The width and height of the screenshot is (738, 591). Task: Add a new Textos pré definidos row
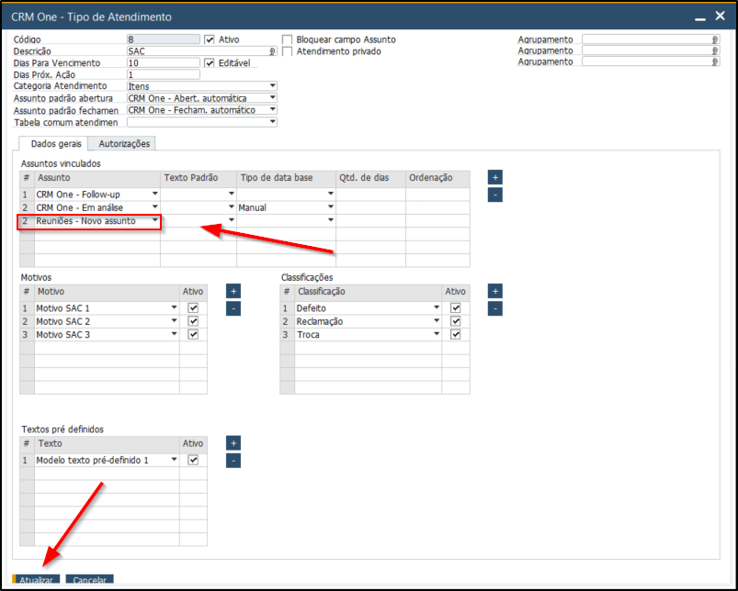click(x=233, y=443)
